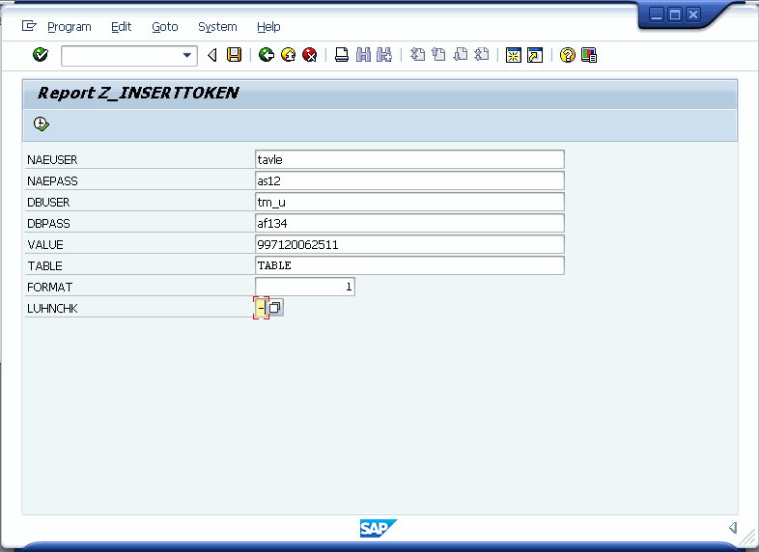Click the TABLE input field
The height and width of the screenshot is (552, 759).
pyautogui.click(x=409, y=265)
